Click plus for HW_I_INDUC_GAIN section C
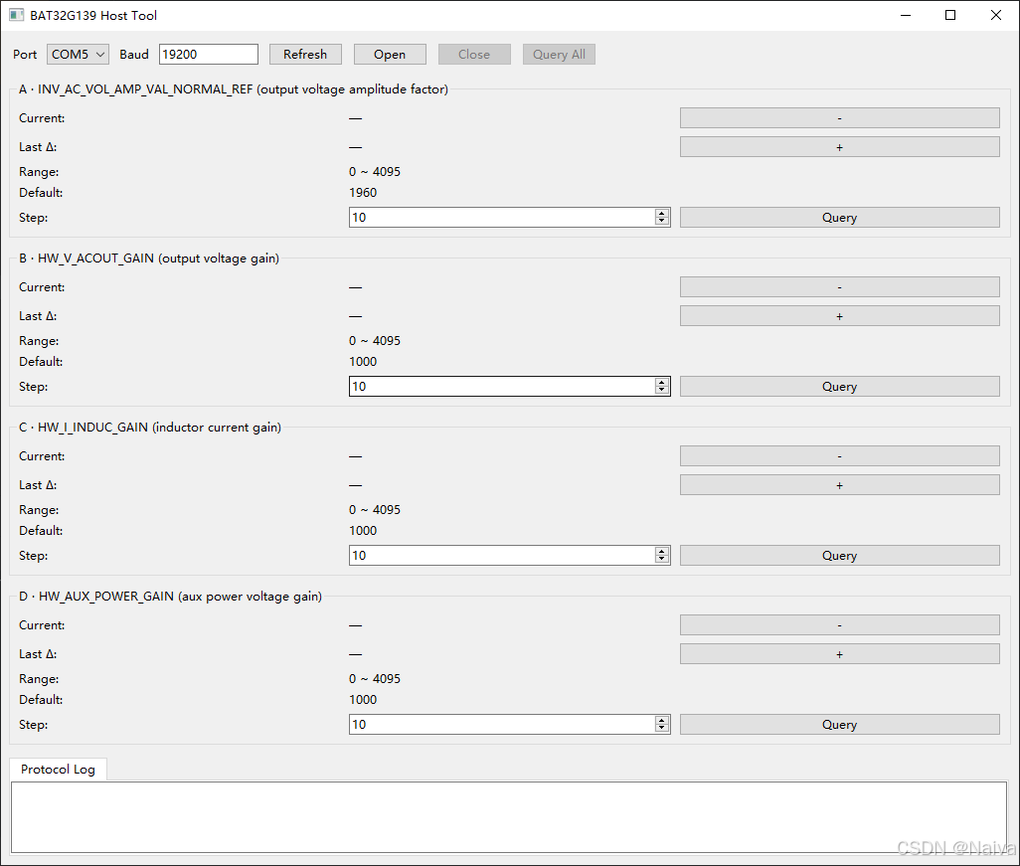Image resolution: width=1020 pixels, height=866 pixels. click(840, 485)
